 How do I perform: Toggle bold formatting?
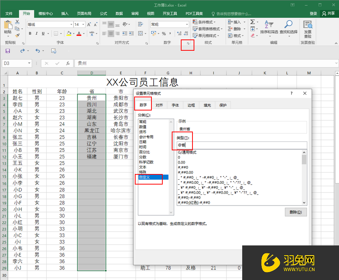point(30,33)
